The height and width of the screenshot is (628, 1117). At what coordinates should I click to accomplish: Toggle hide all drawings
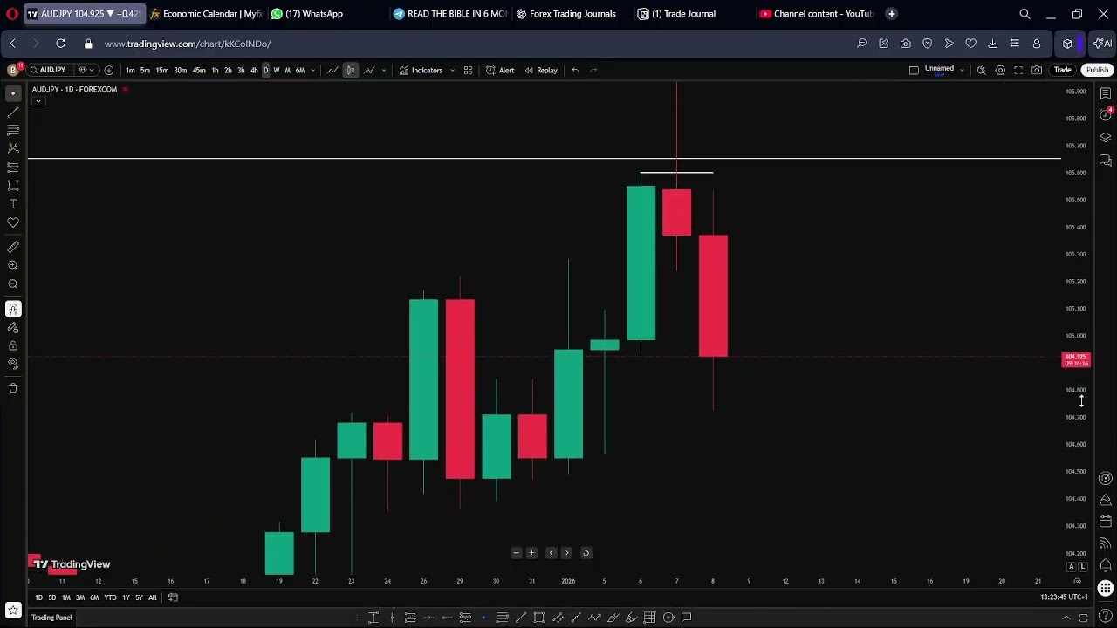pos(13,364)
